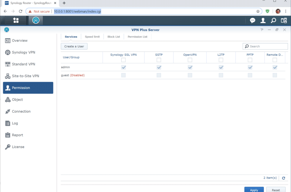Open the user options person icon

263,20
